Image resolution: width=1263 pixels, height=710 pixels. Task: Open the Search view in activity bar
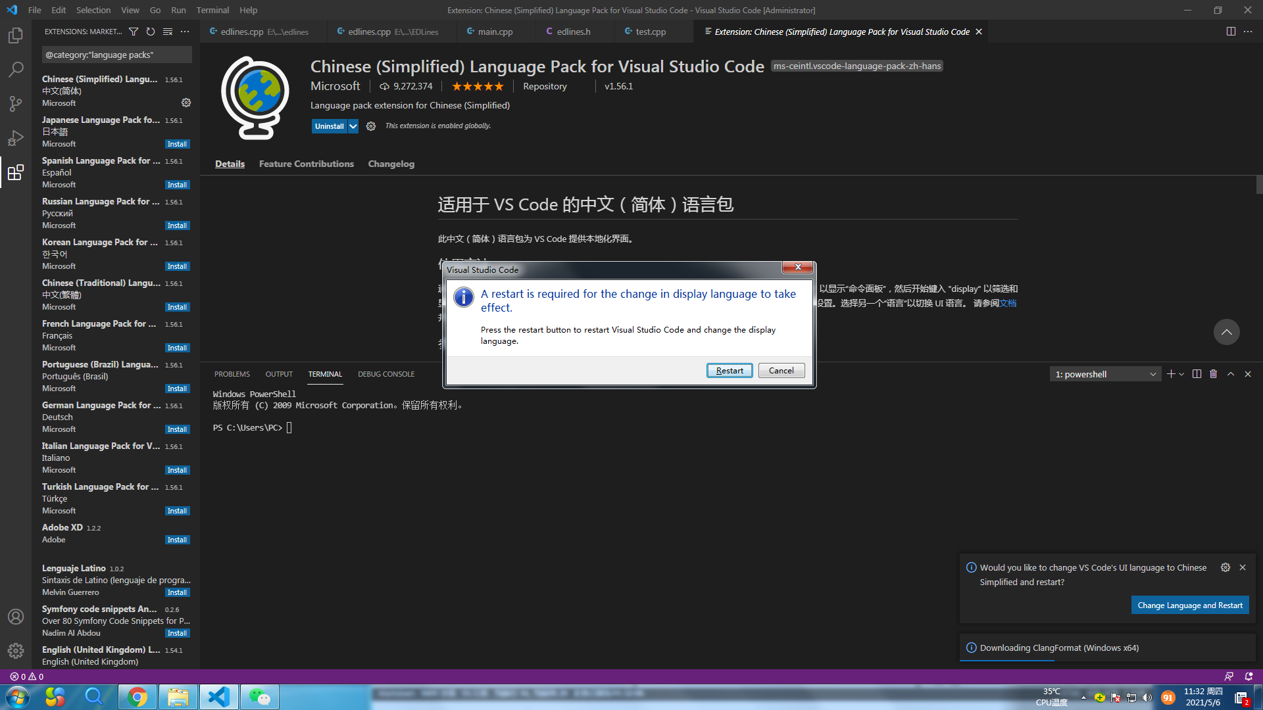coord(16,69)
